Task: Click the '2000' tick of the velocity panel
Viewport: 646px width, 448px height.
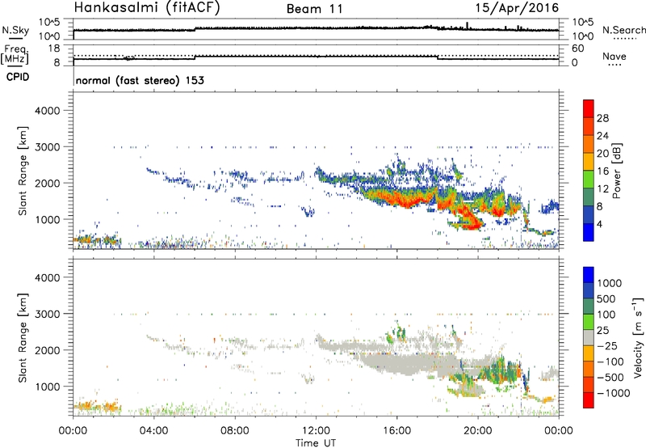Action: [x=48, y=350]
